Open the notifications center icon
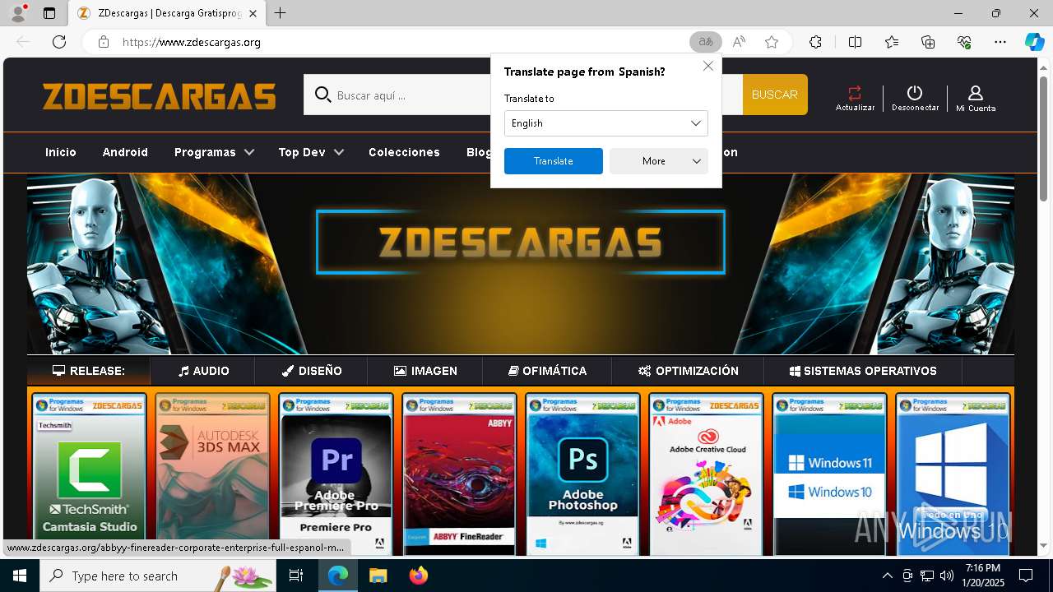This screenshot has width=1053, height=592. click(1026, 576)
